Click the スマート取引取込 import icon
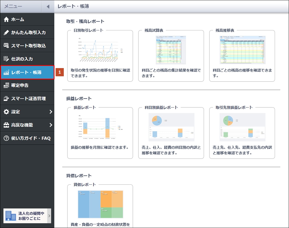The width and height of the screenshot is (289, 228). (x=6, y=46)
